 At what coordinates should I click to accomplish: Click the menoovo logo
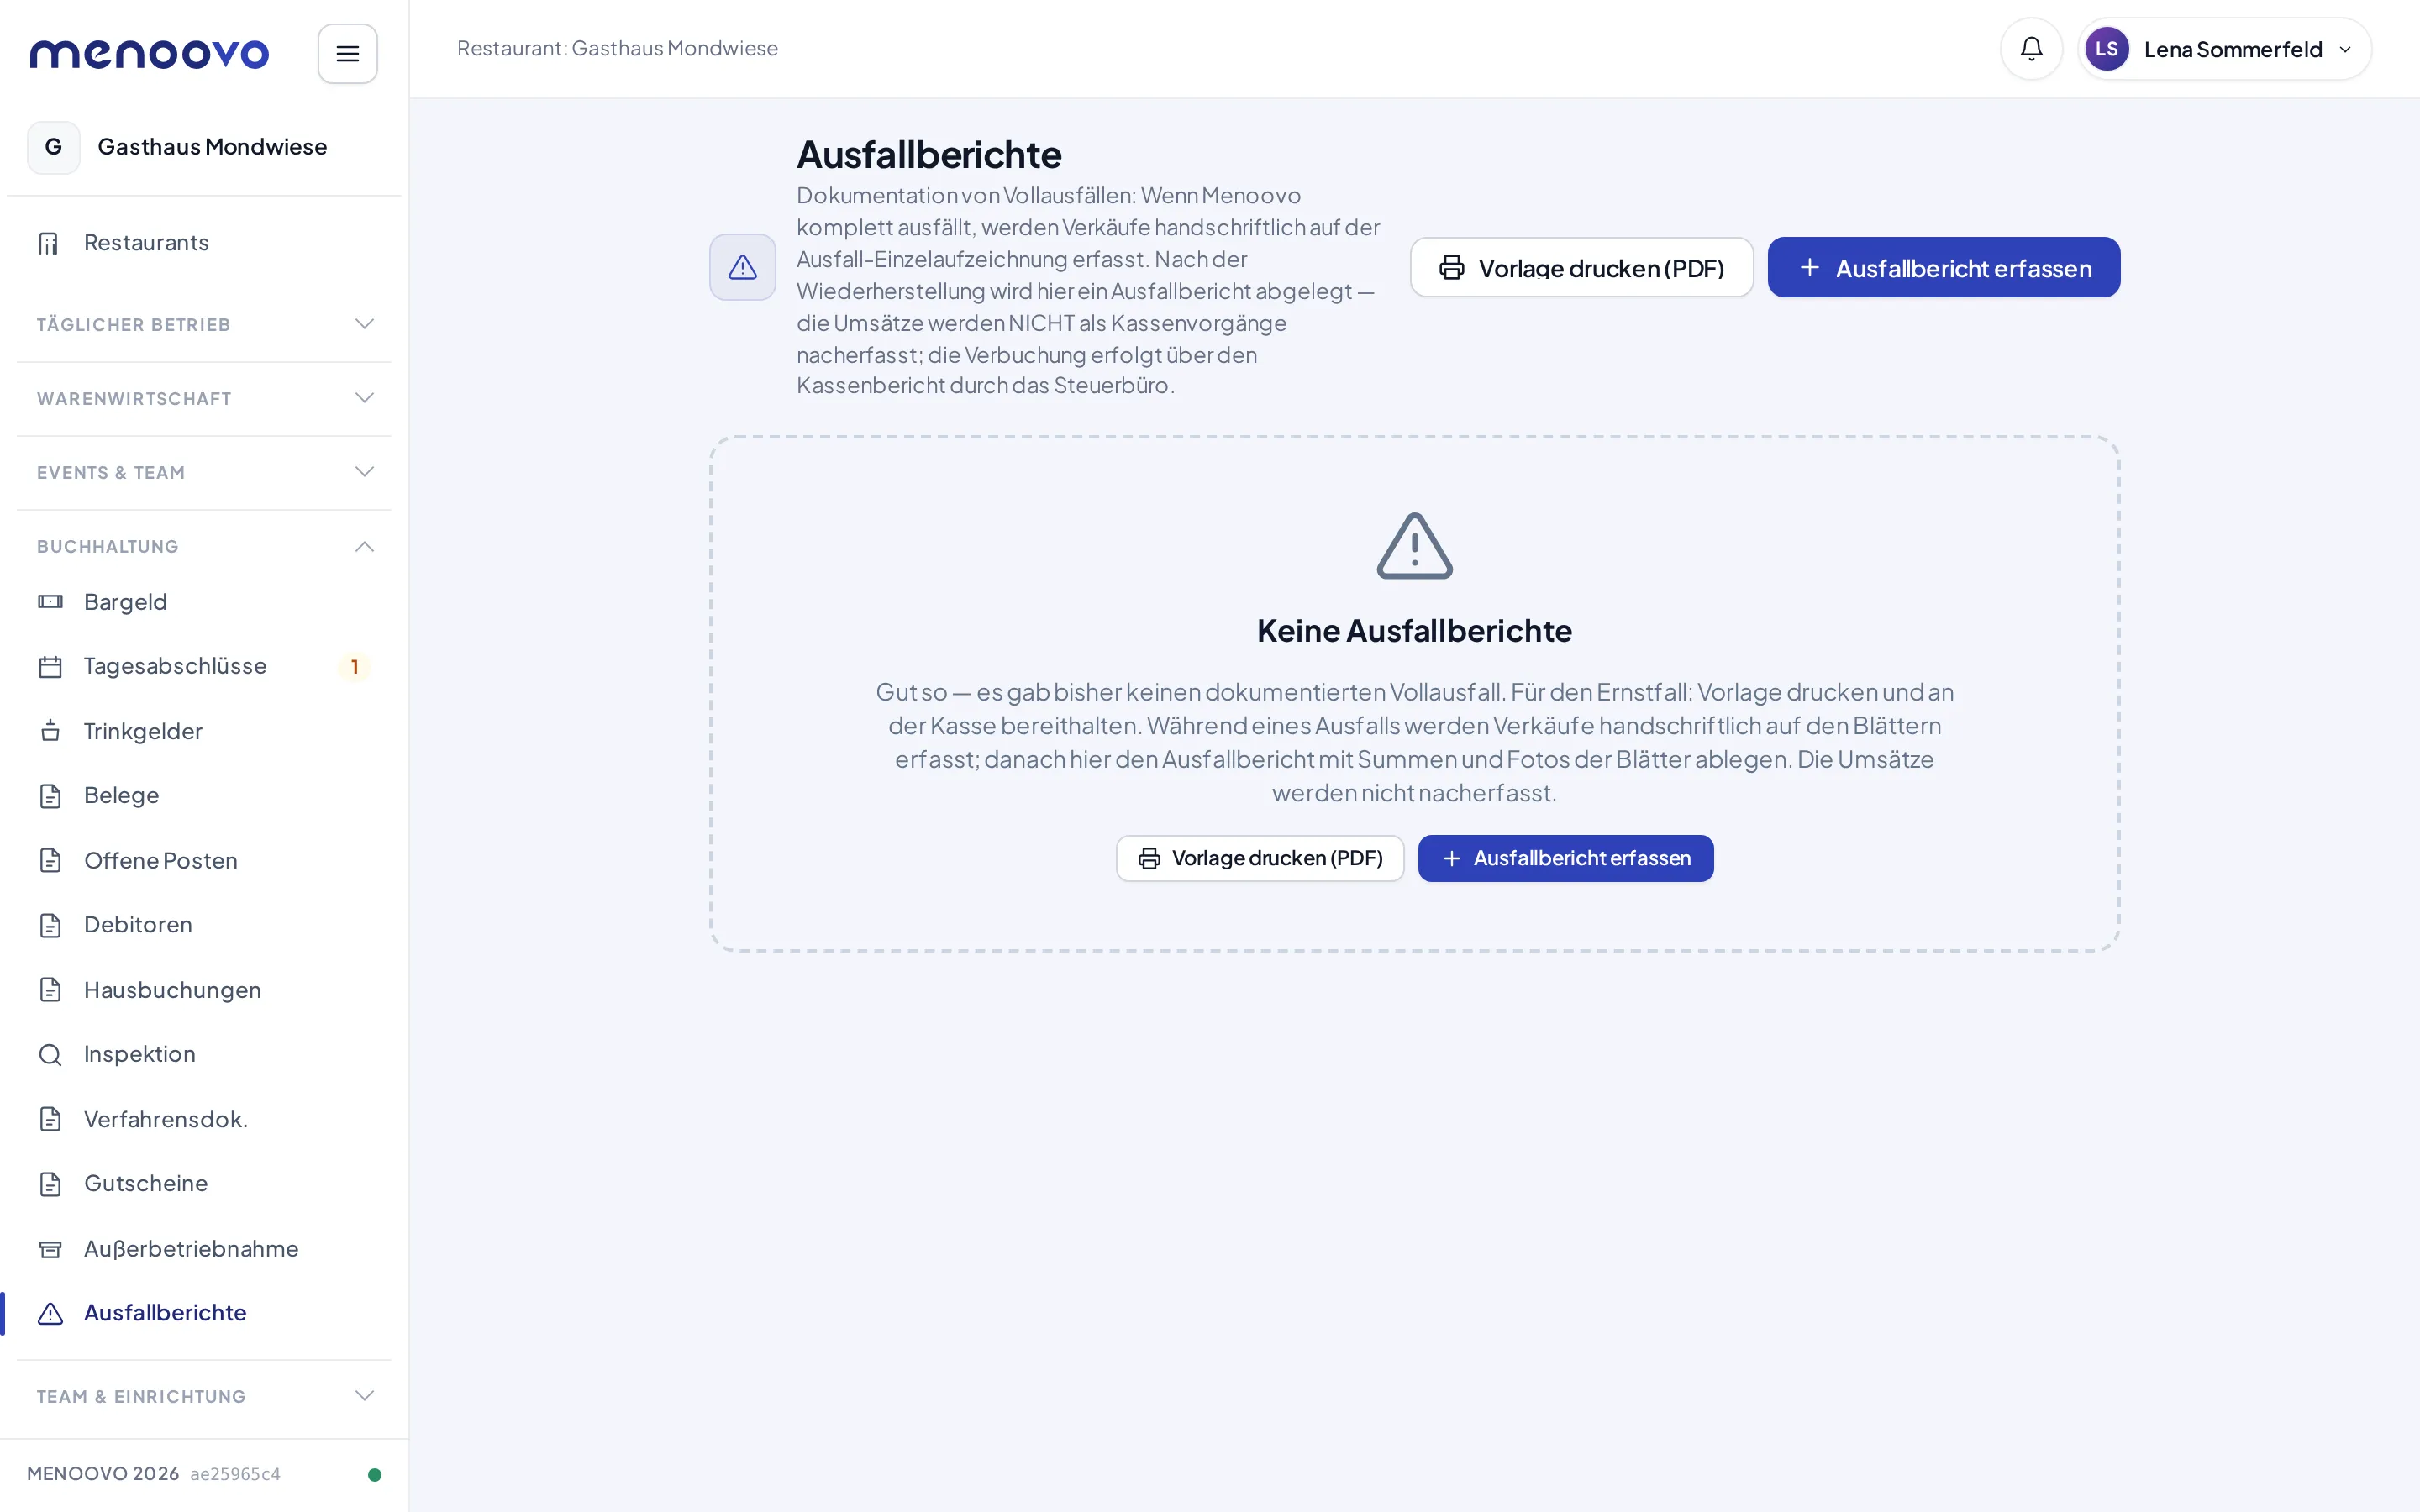[149, 53]
